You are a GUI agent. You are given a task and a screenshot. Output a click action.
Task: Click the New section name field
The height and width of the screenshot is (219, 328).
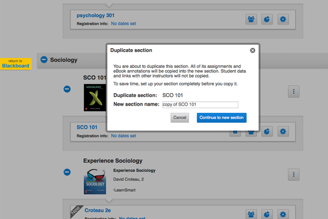tap(200, 105)
